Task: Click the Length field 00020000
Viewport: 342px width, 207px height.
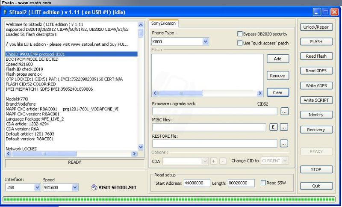Action: [241, 183]
